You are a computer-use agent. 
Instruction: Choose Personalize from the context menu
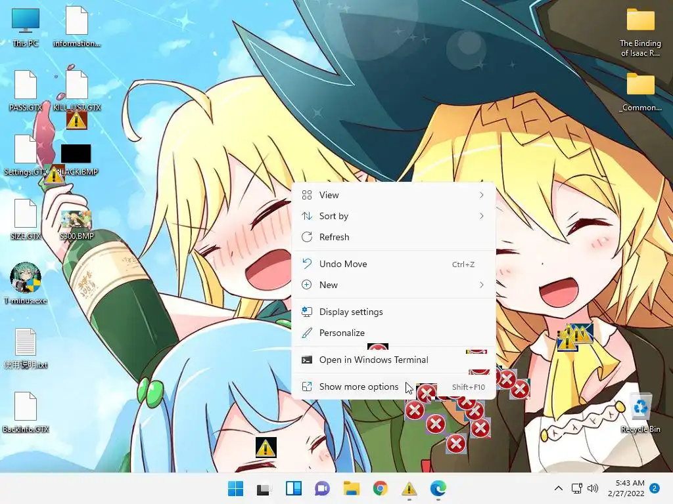(x=393, y=333)
